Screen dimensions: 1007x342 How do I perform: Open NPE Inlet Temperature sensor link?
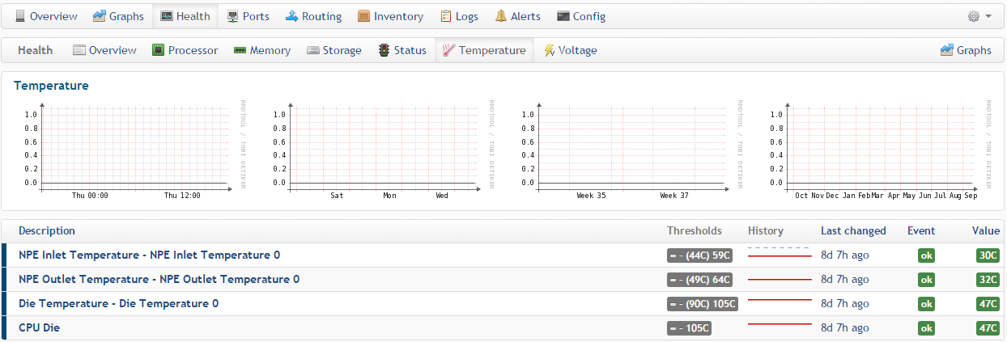click(x=149, y=255)
